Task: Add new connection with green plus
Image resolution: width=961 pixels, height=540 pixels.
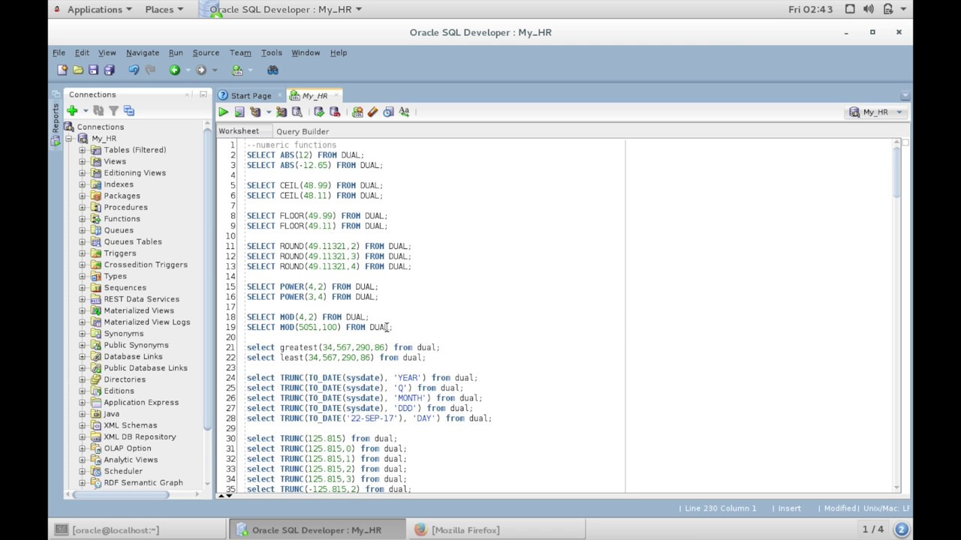Action: pyautogui.click(x=72, y=111)
